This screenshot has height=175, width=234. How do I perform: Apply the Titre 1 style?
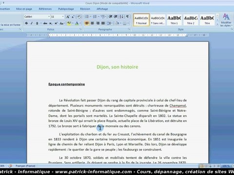click(174, 20)
